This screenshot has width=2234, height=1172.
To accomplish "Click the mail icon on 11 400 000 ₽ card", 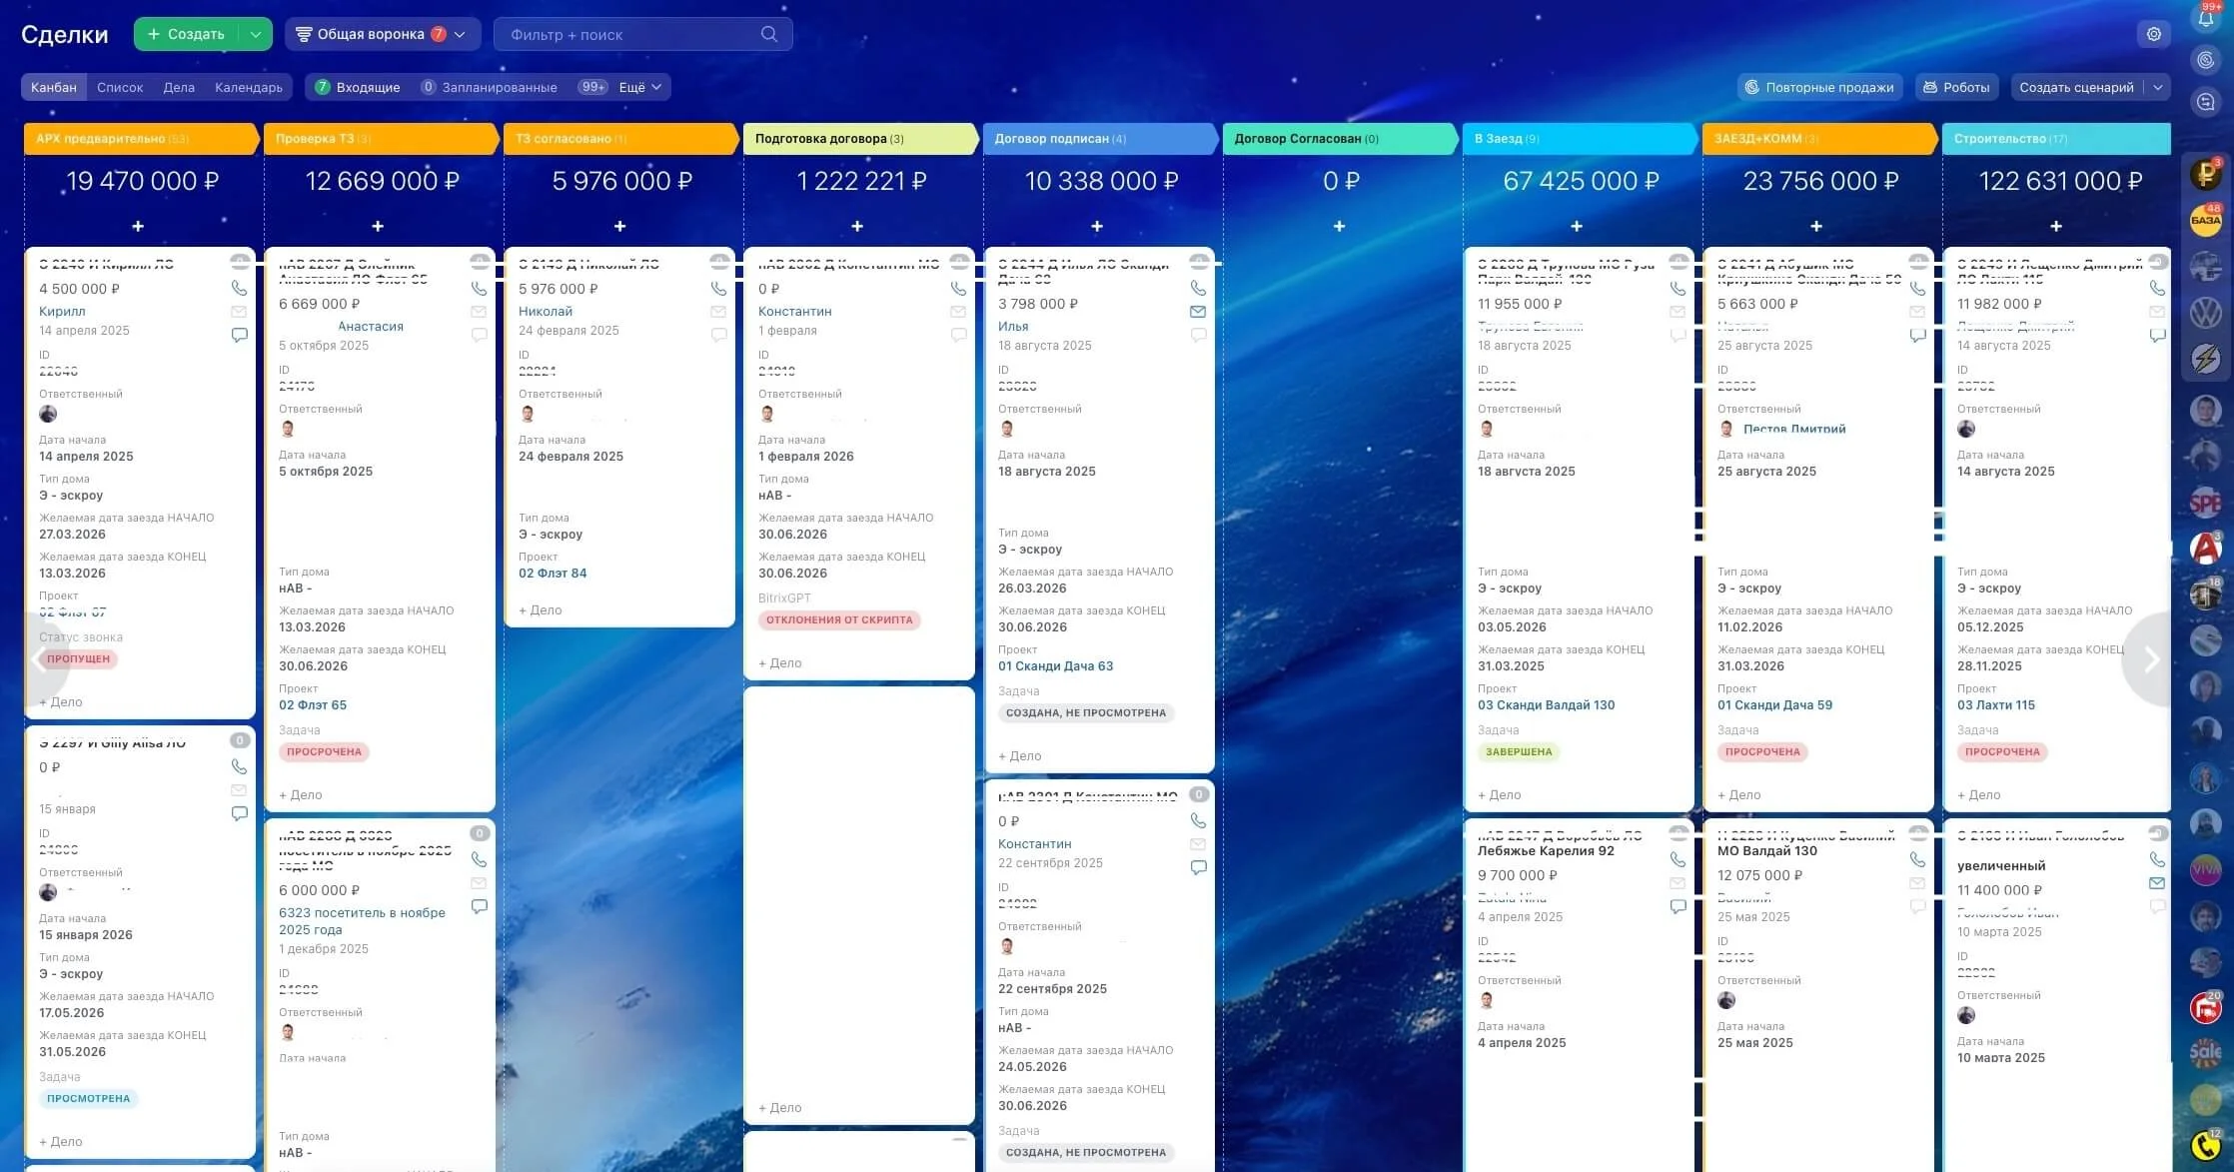I will click(x=2157, y=883).
